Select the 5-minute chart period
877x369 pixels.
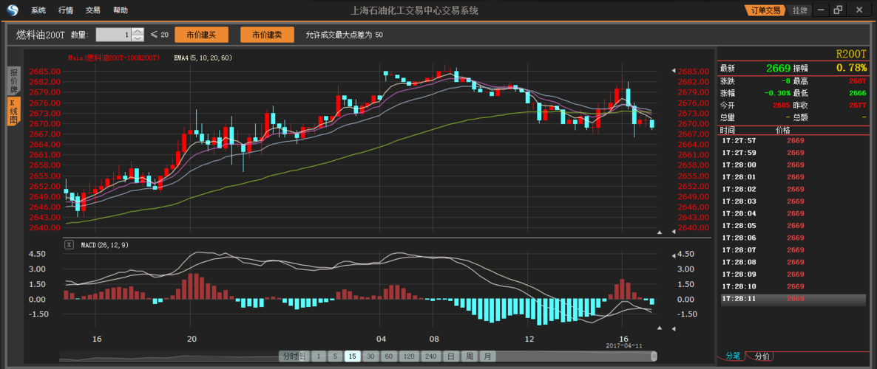(x=334, y=356)
